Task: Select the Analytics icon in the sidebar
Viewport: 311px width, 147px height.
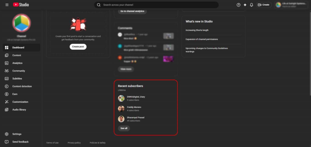Action: pyautogui.click(x=7, y=63)
